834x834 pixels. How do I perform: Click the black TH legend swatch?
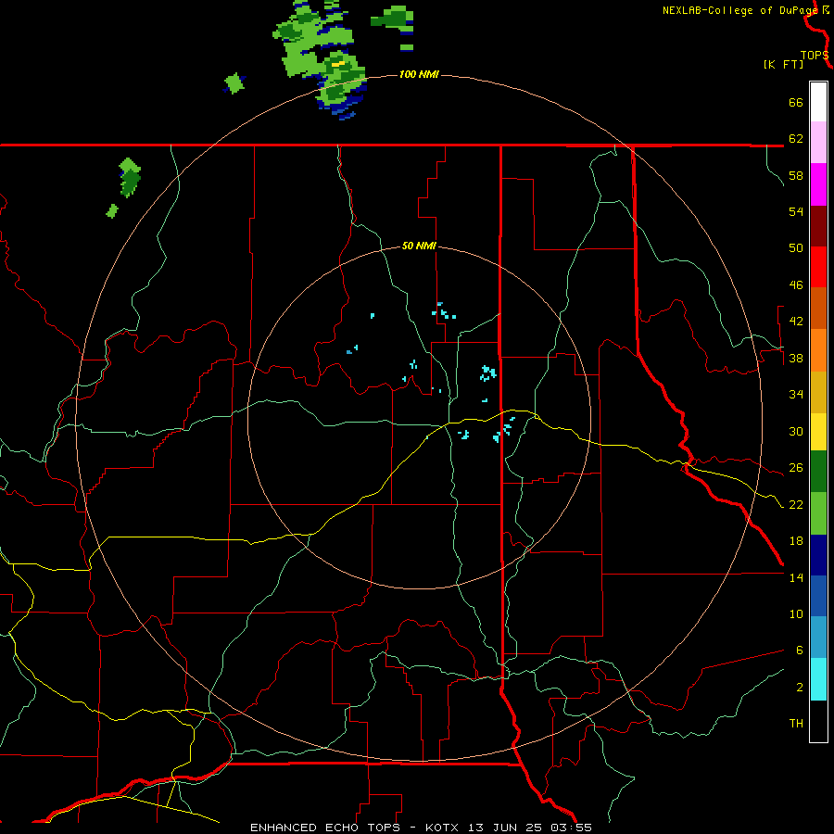[x=818, y=721]
